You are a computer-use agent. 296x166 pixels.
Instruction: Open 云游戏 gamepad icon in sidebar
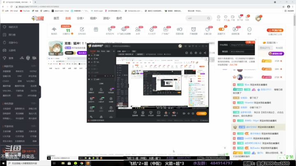point(5,51)
